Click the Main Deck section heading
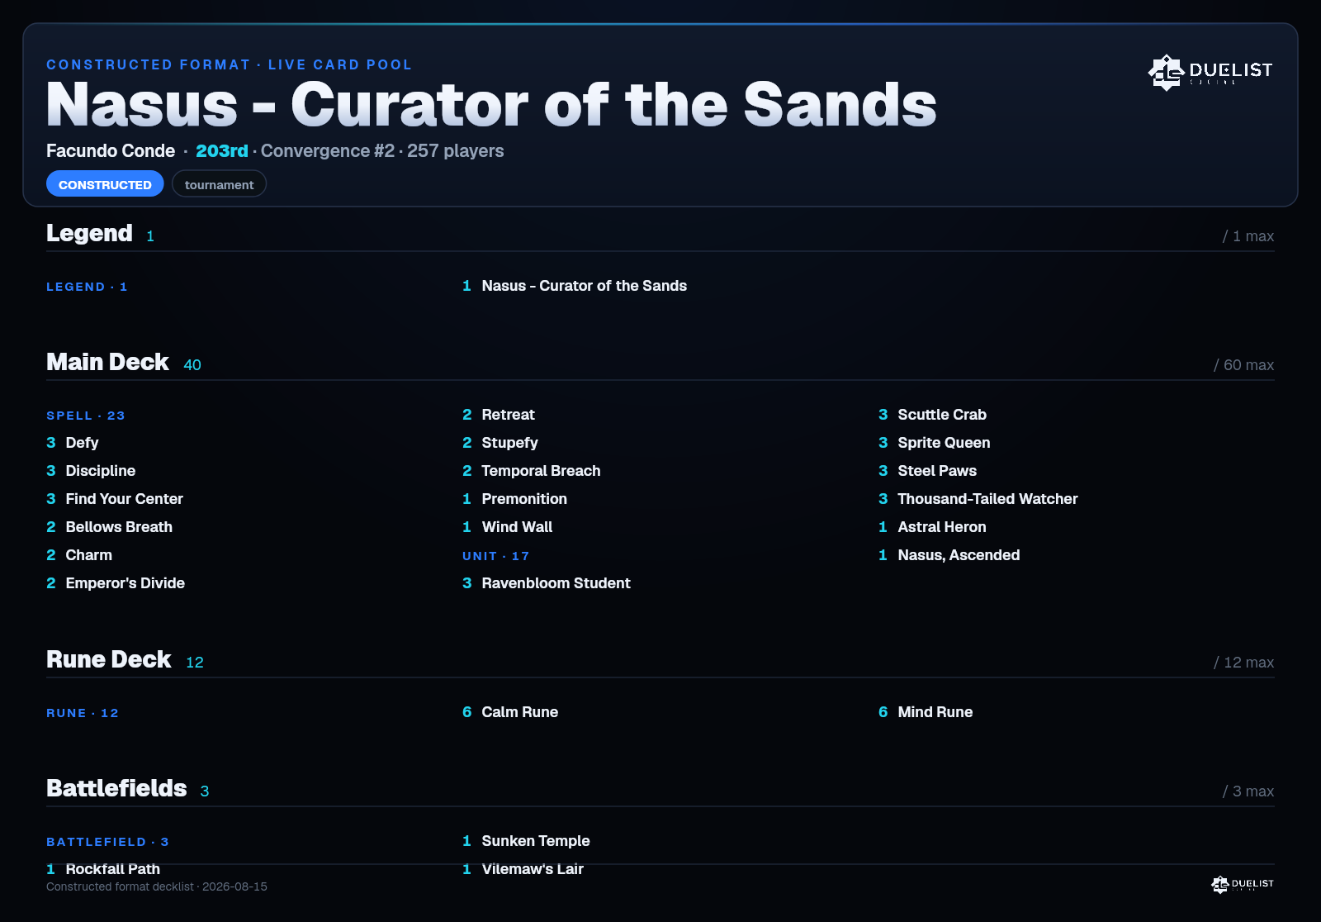This screenshot has height=922, width=1321. [107, 362]
